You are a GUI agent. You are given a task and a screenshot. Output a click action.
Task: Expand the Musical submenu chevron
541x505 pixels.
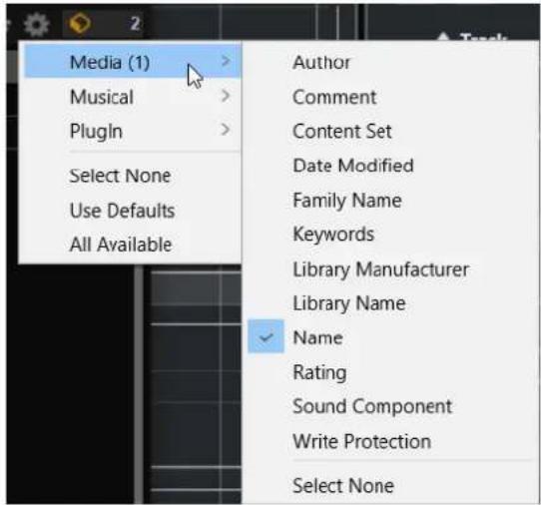click(226, 96)
